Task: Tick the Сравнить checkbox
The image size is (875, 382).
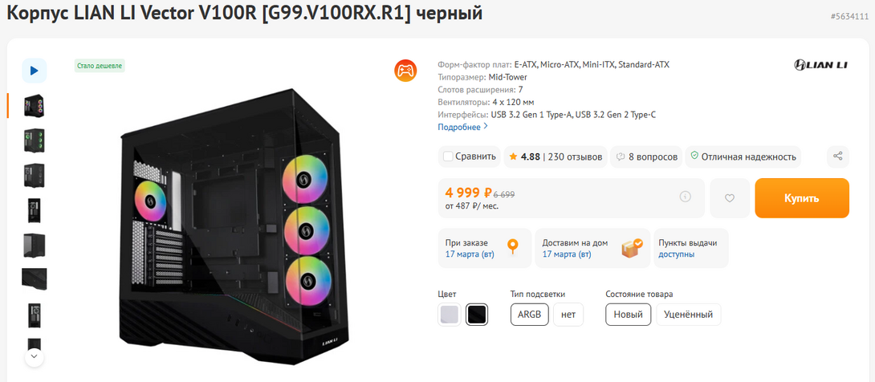Action: [449, 156]
